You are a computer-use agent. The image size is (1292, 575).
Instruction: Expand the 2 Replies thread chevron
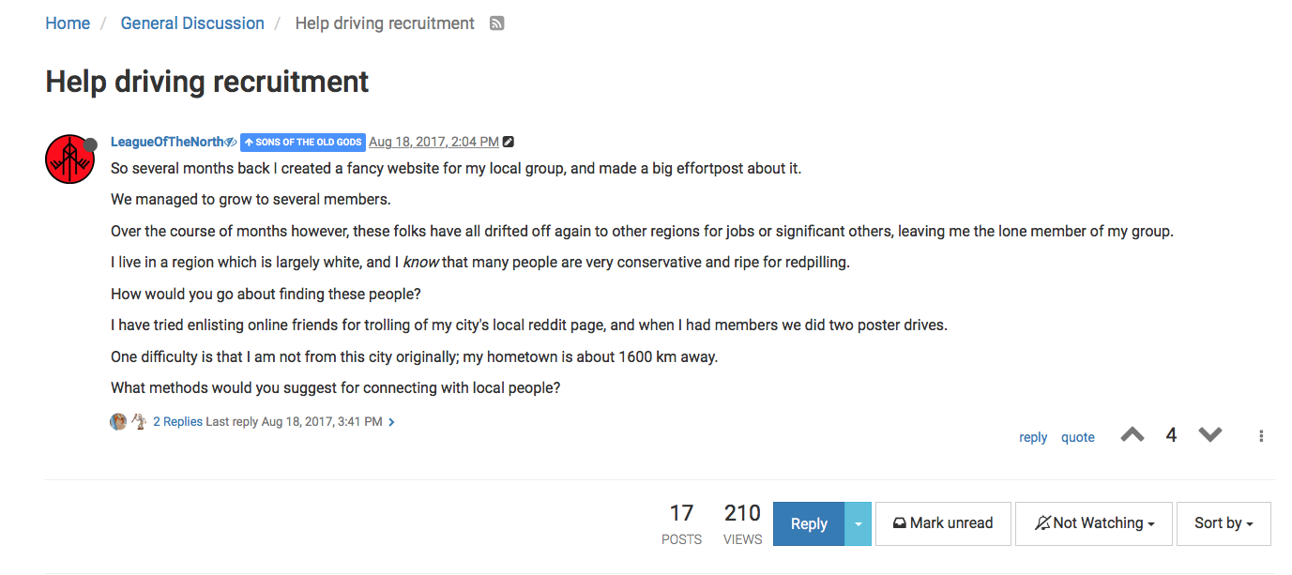point(391,422)
